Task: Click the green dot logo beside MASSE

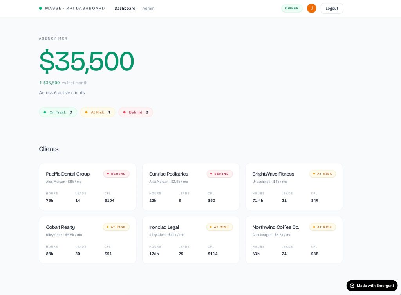Action: [40, 8]
